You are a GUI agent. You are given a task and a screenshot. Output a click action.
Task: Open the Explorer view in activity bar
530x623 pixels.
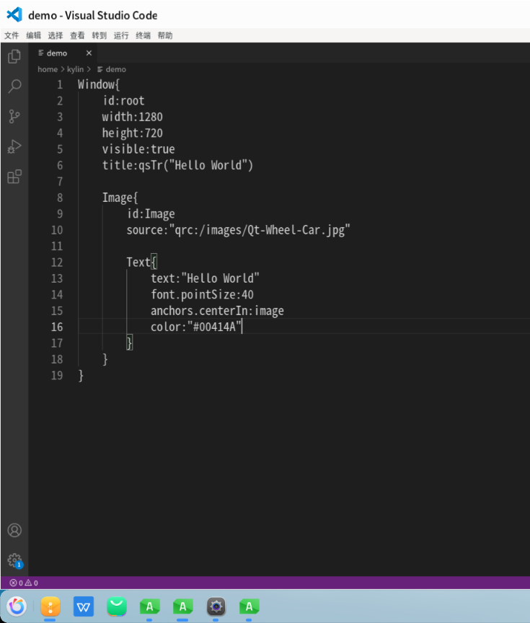(x=14, y=56)
